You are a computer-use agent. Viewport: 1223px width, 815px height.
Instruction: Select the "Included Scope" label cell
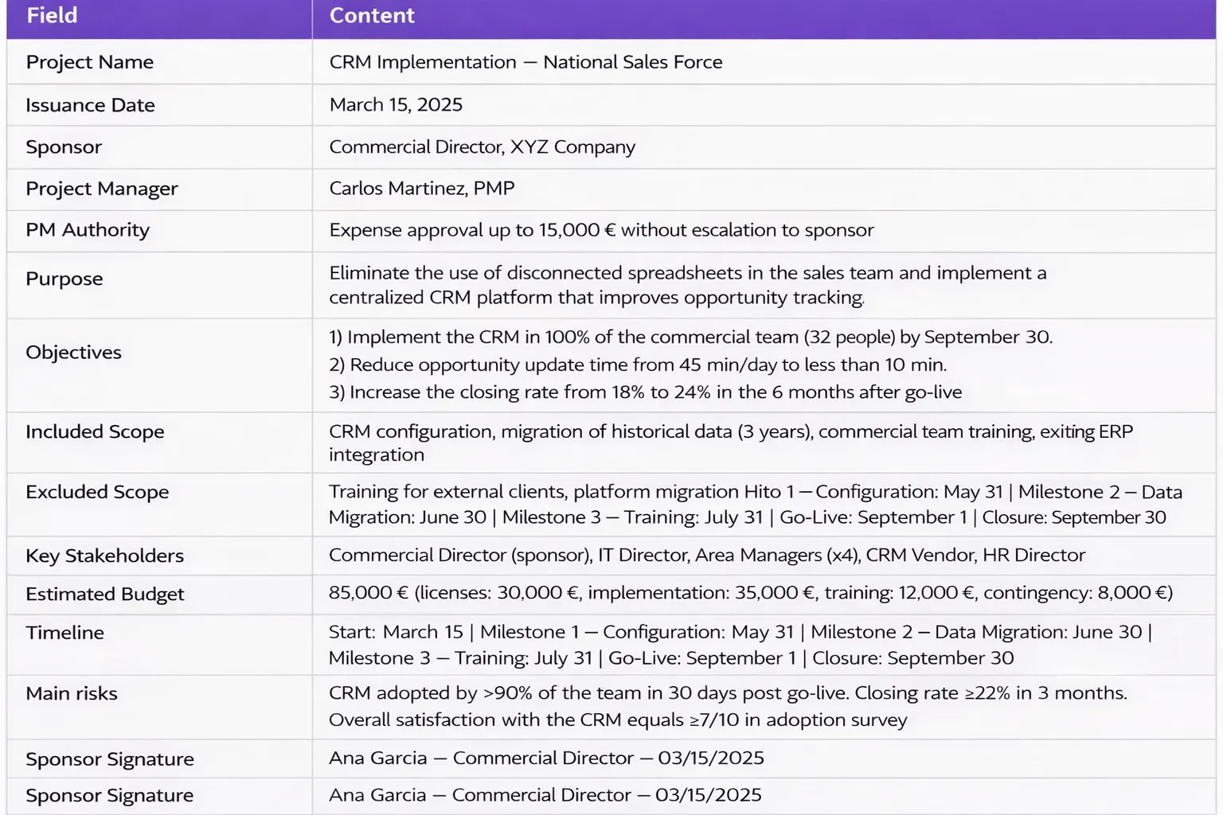coord(95,431)
